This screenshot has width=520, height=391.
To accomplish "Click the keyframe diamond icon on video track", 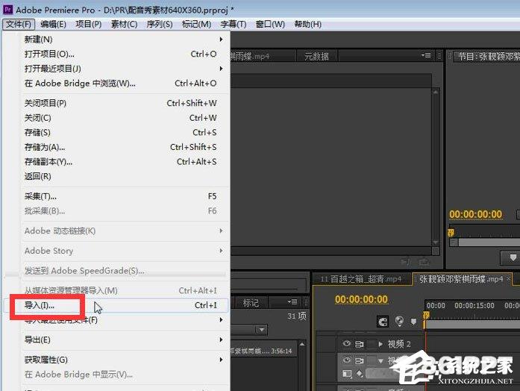I will click(x=360, y=374).
